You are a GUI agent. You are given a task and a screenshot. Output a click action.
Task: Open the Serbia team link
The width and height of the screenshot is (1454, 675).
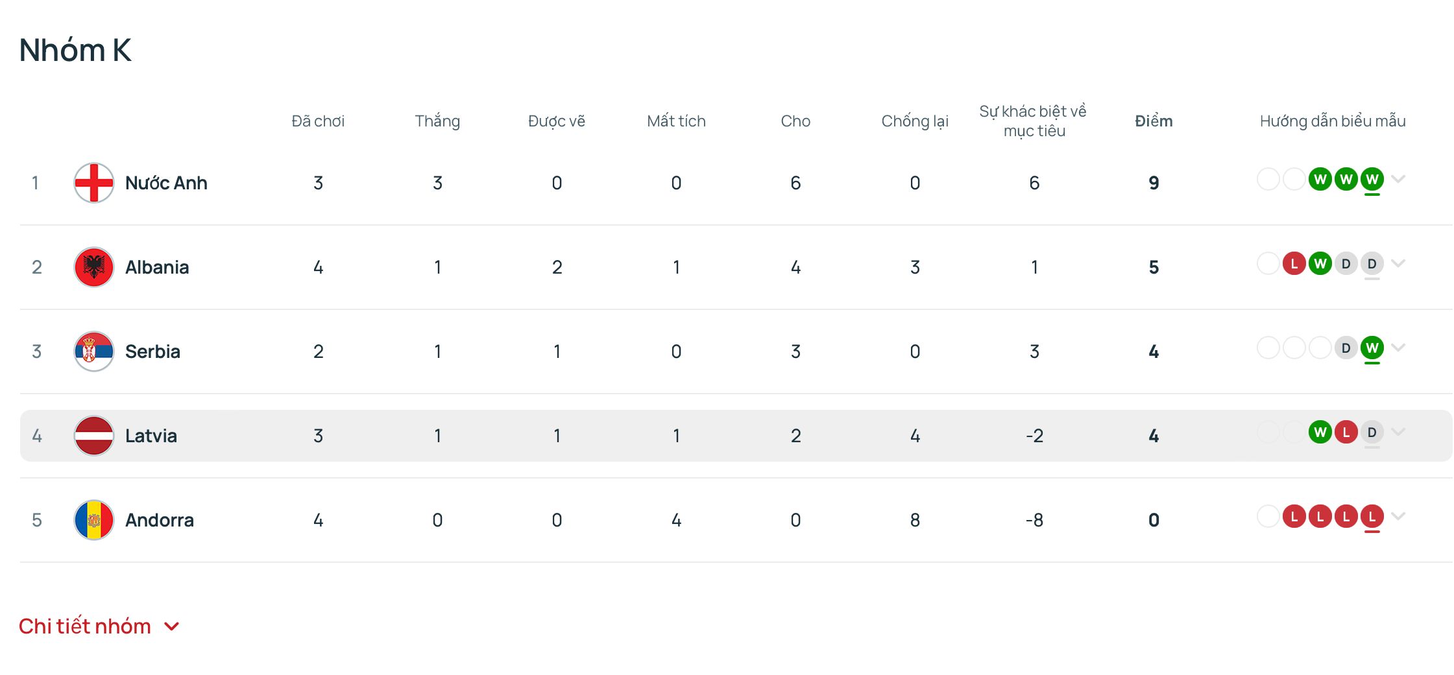(152, 351)
